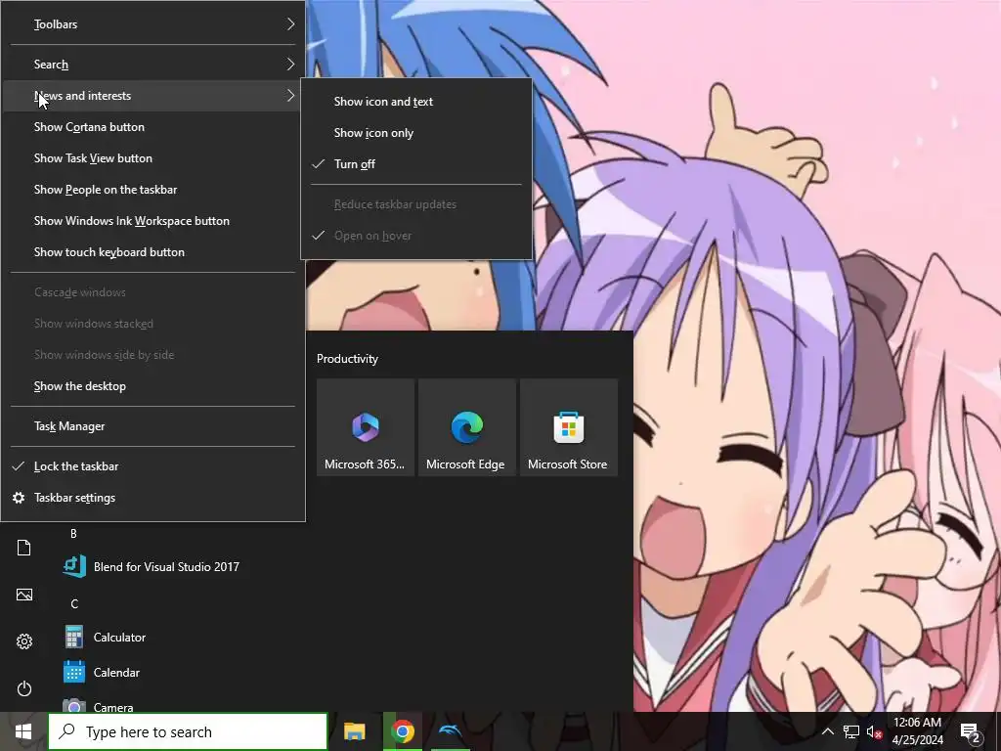Open the Dolphin emulator taskbar icon
This screenshot has width=1001, height=751.
tap(450, 731)
